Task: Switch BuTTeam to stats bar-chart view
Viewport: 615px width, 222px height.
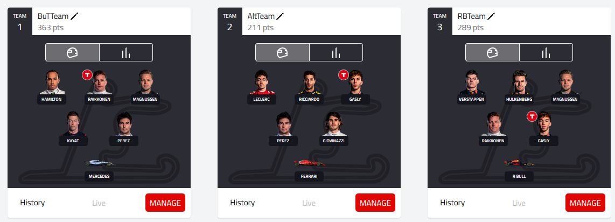Action: click(x=126, y=53)
